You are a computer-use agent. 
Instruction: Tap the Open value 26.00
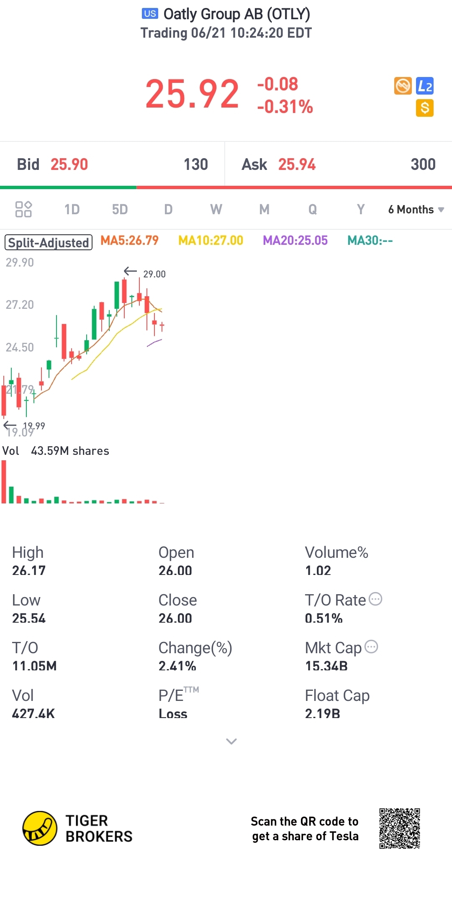click(175, 570)
